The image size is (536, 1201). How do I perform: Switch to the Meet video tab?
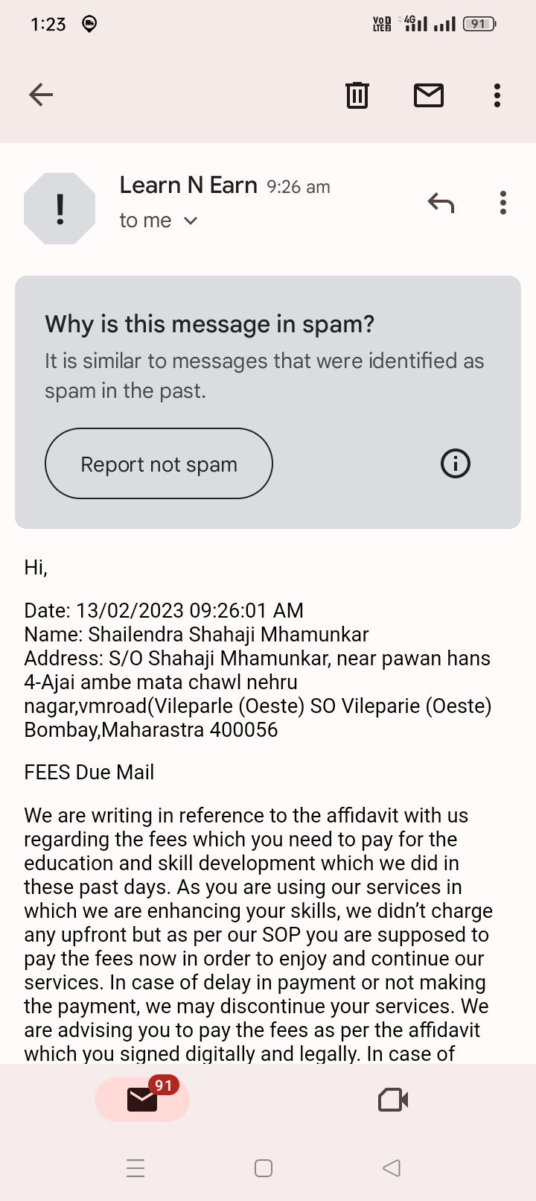coord(393,1100)
